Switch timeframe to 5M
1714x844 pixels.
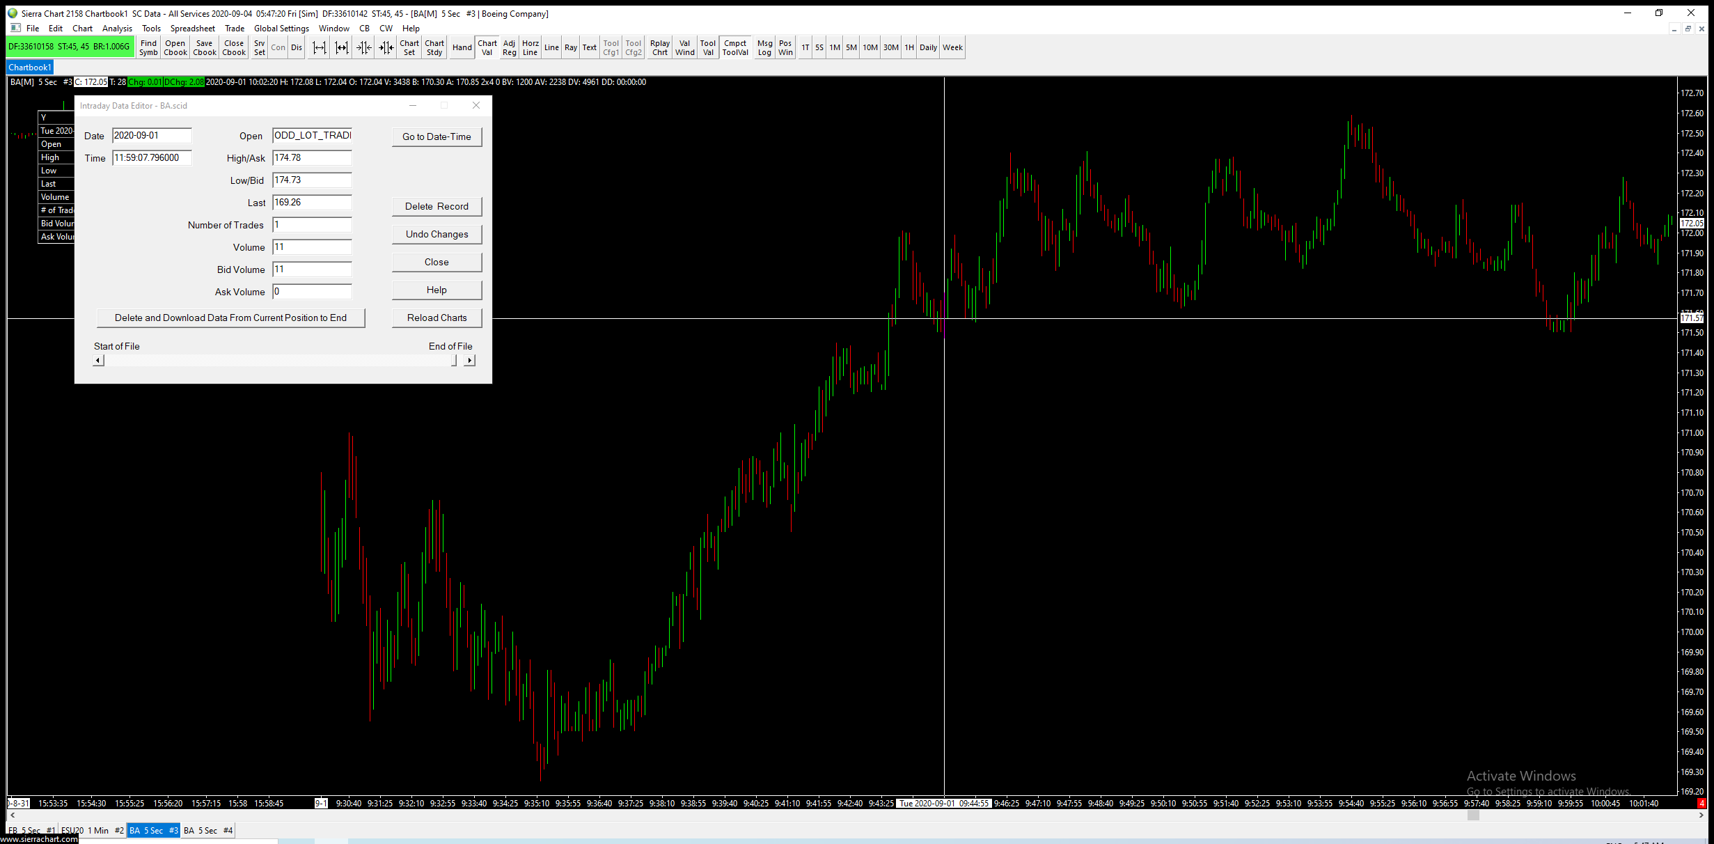click(851, 47)
